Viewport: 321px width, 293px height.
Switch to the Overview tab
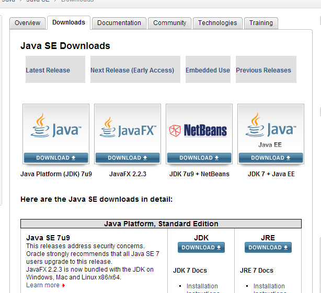27,23
